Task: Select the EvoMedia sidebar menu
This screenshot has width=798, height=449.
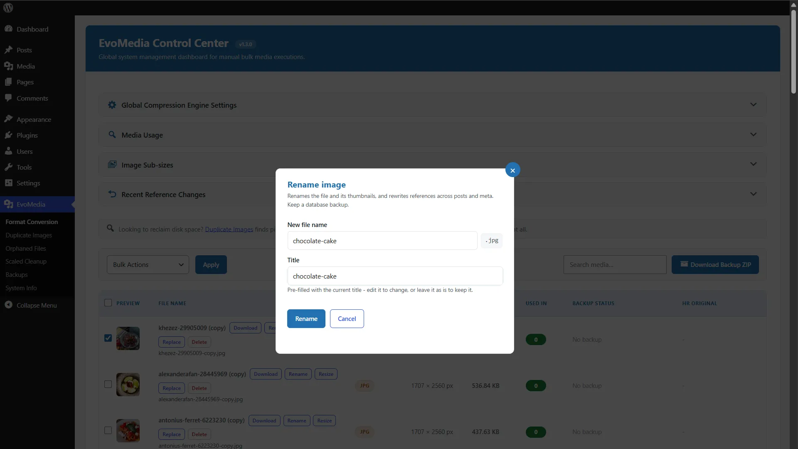Action: 37,204
